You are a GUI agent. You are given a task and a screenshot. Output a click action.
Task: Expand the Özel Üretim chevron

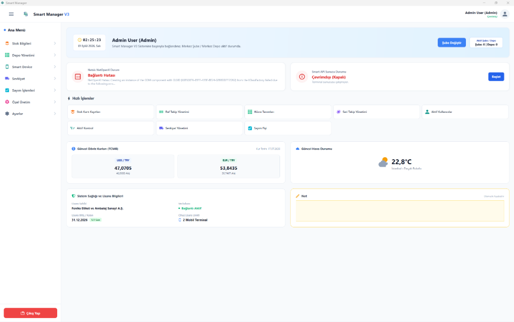click(55, 102)
